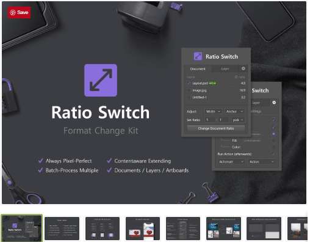Click the checkmark beside Always Pixel-Perfect

coord(41,161)
